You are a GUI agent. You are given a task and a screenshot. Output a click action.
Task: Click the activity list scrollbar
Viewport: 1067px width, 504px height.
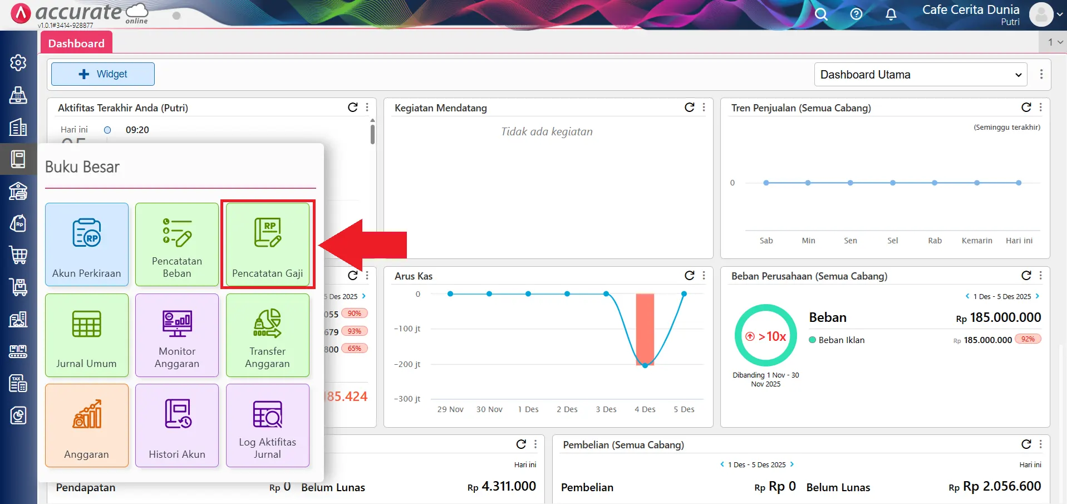pos(372,134)
